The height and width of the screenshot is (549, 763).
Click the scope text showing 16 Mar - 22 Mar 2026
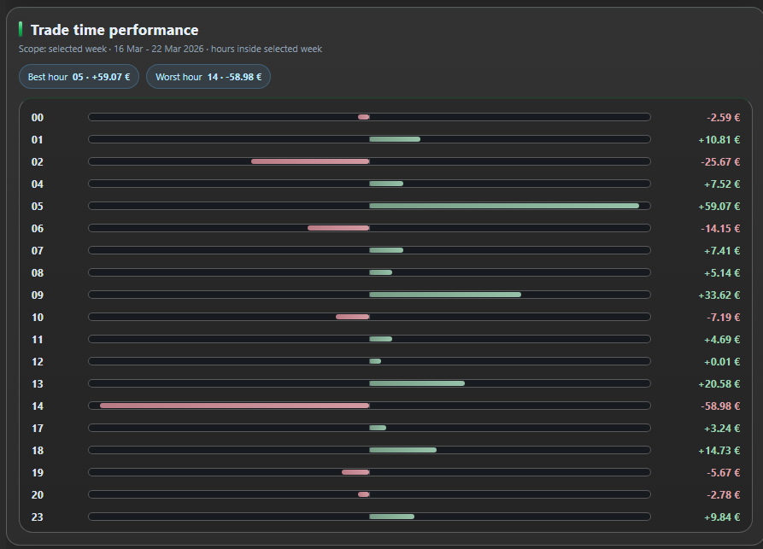click(169, 49)
